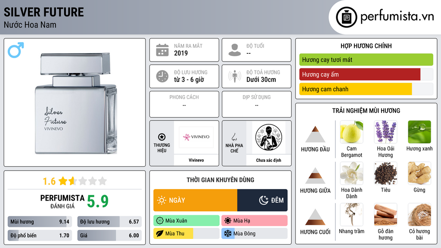The width and height of the screenshot is (441, 248).
Task: Click the Thời gian khuyên dùng heading
Action: point(220,180)
